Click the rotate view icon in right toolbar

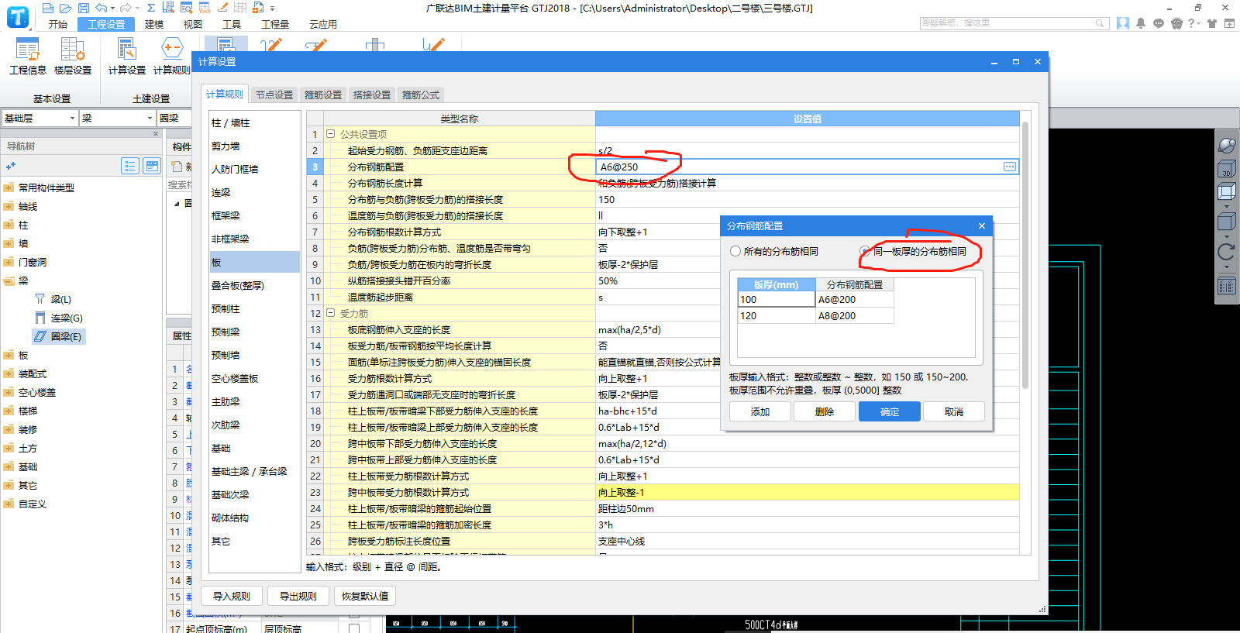point(1227,252)
